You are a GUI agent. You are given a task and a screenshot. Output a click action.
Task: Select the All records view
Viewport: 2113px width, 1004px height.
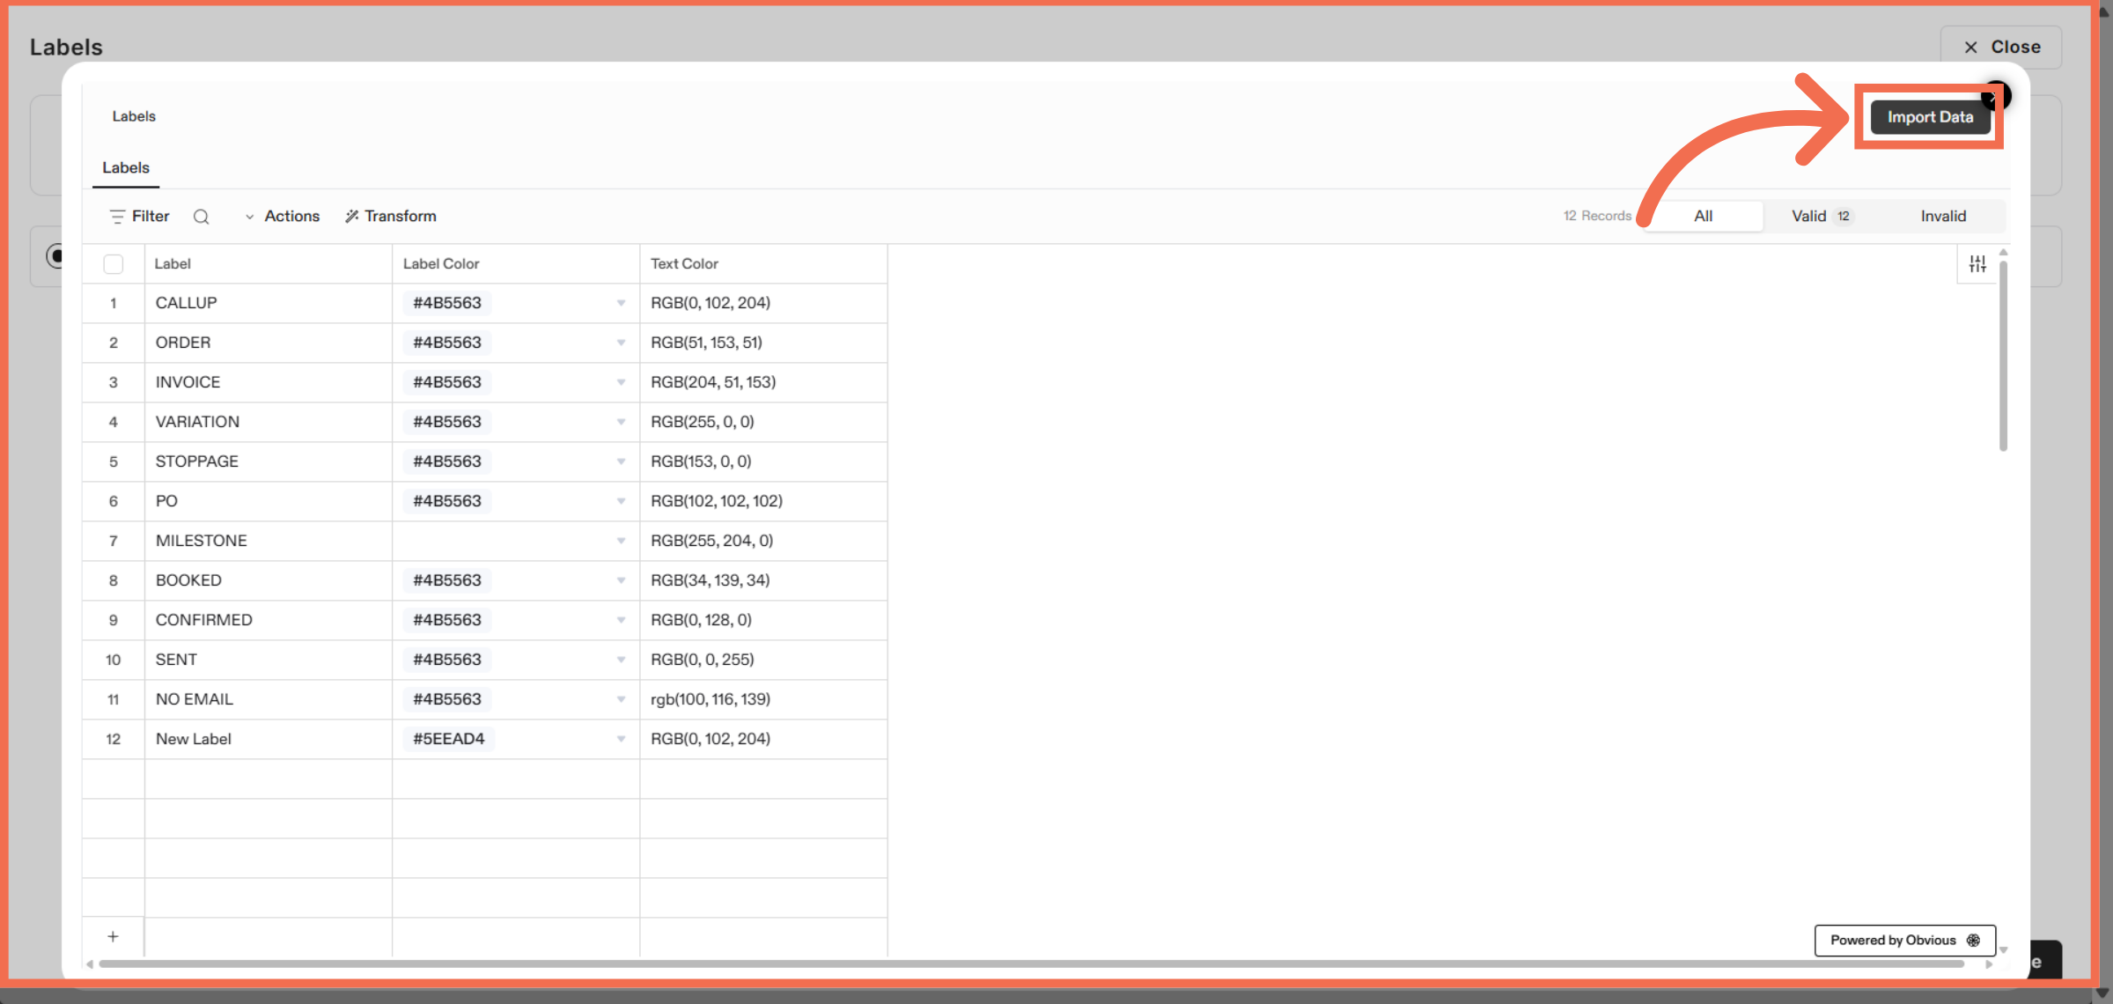[x=1703, y=216]
